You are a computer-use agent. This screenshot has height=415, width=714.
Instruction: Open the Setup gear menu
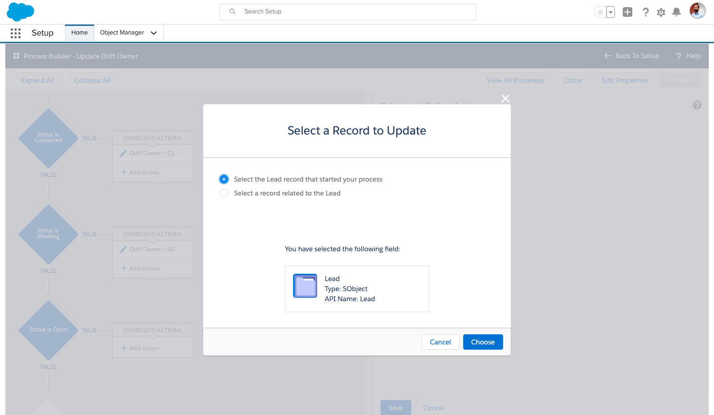[x=661, y=12]
